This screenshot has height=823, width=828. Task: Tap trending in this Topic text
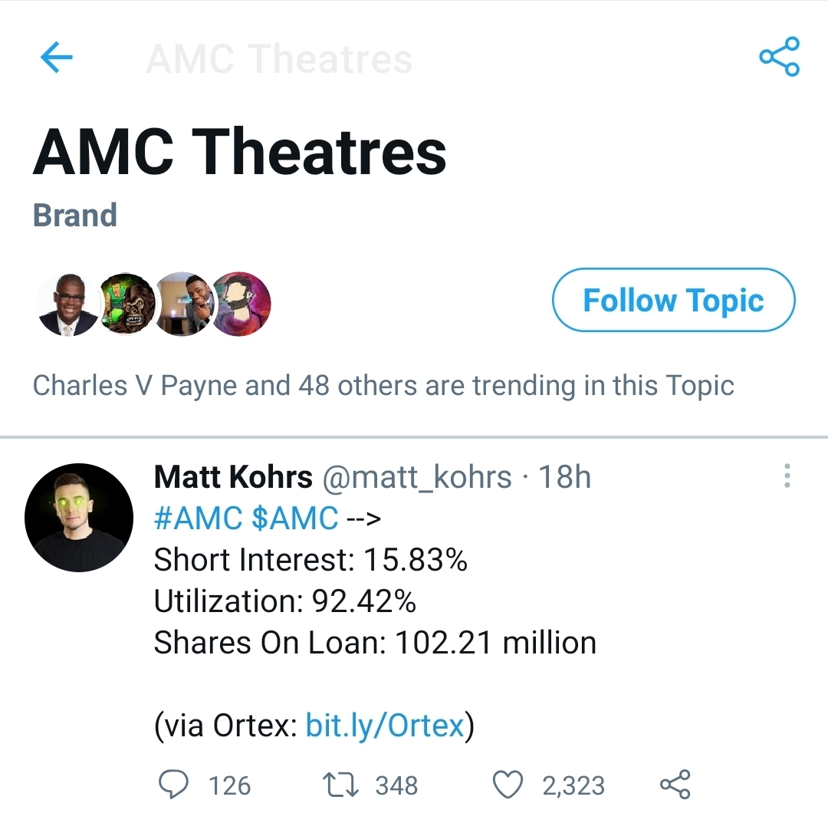[383, 385]
